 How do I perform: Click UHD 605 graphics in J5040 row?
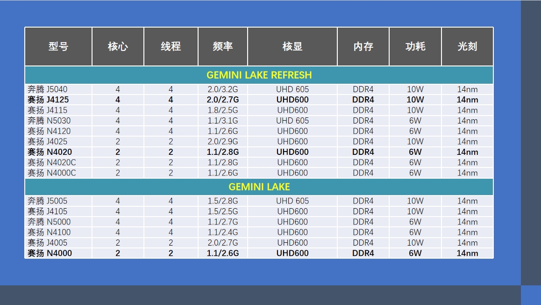click(x=292, y=89)
